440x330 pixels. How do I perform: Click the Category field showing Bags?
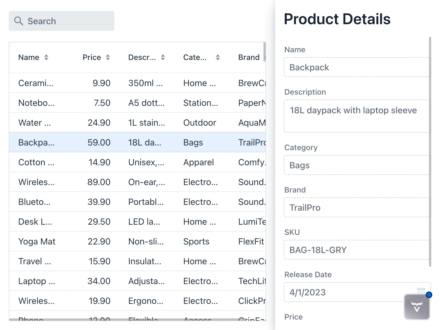(x=356, y=165)
